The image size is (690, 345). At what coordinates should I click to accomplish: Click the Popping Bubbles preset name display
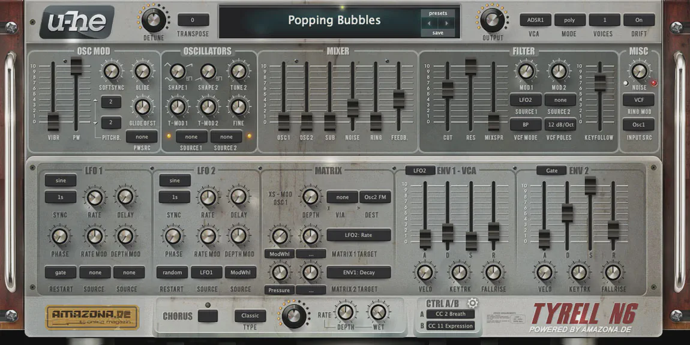(x=334, y=20)
